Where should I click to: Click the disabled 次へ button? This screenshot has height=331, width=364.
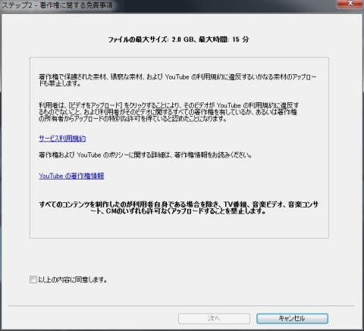[214, 318]
